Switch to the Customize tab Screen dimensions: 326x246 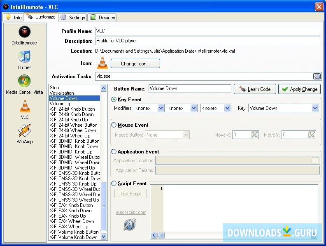pos(41,17)
